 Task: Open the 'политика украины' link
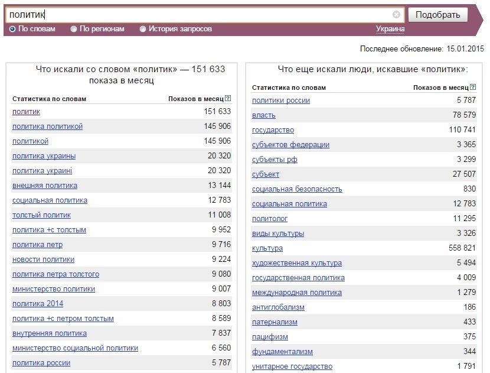pyautogui.click(x=44, y=156)
